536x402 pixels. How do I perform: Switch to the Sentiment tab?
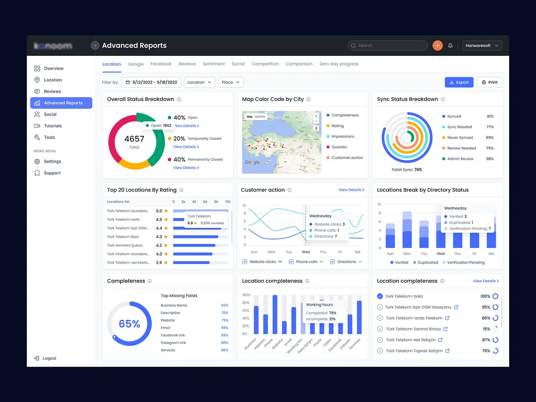click(214, 64)
